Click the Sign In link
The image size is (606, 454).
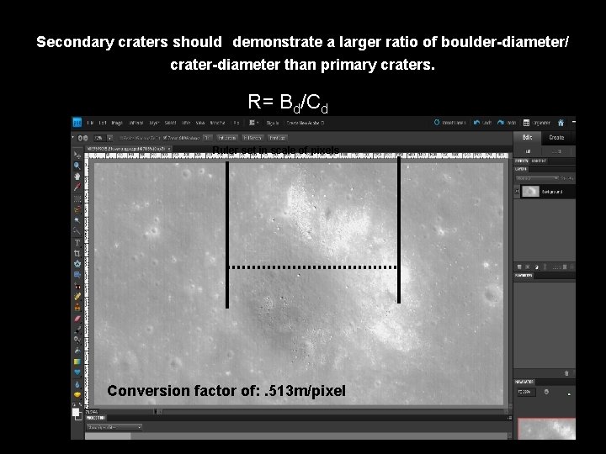(273, 123)
